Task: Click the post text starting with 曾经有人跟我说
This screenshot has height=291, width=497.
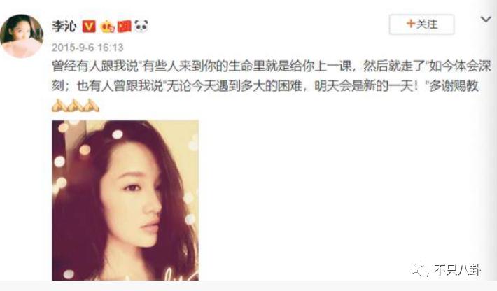Action: (272, 76)
